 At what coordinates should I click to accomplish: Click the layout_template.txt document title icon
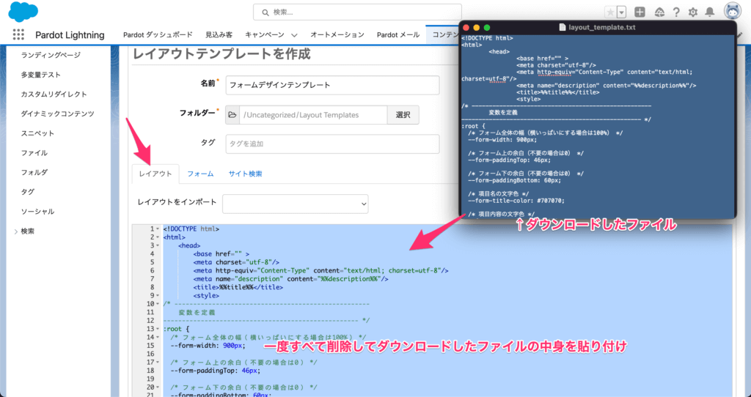click(x=563, y=28)
